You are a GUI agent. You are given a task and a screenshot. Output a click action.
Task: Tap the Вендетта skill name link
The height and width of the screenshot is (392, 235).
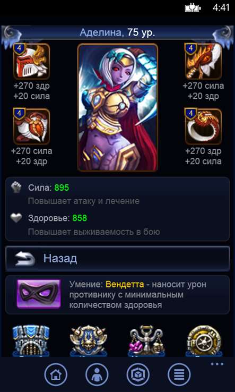pyautogui.click(x=125, y=284)
